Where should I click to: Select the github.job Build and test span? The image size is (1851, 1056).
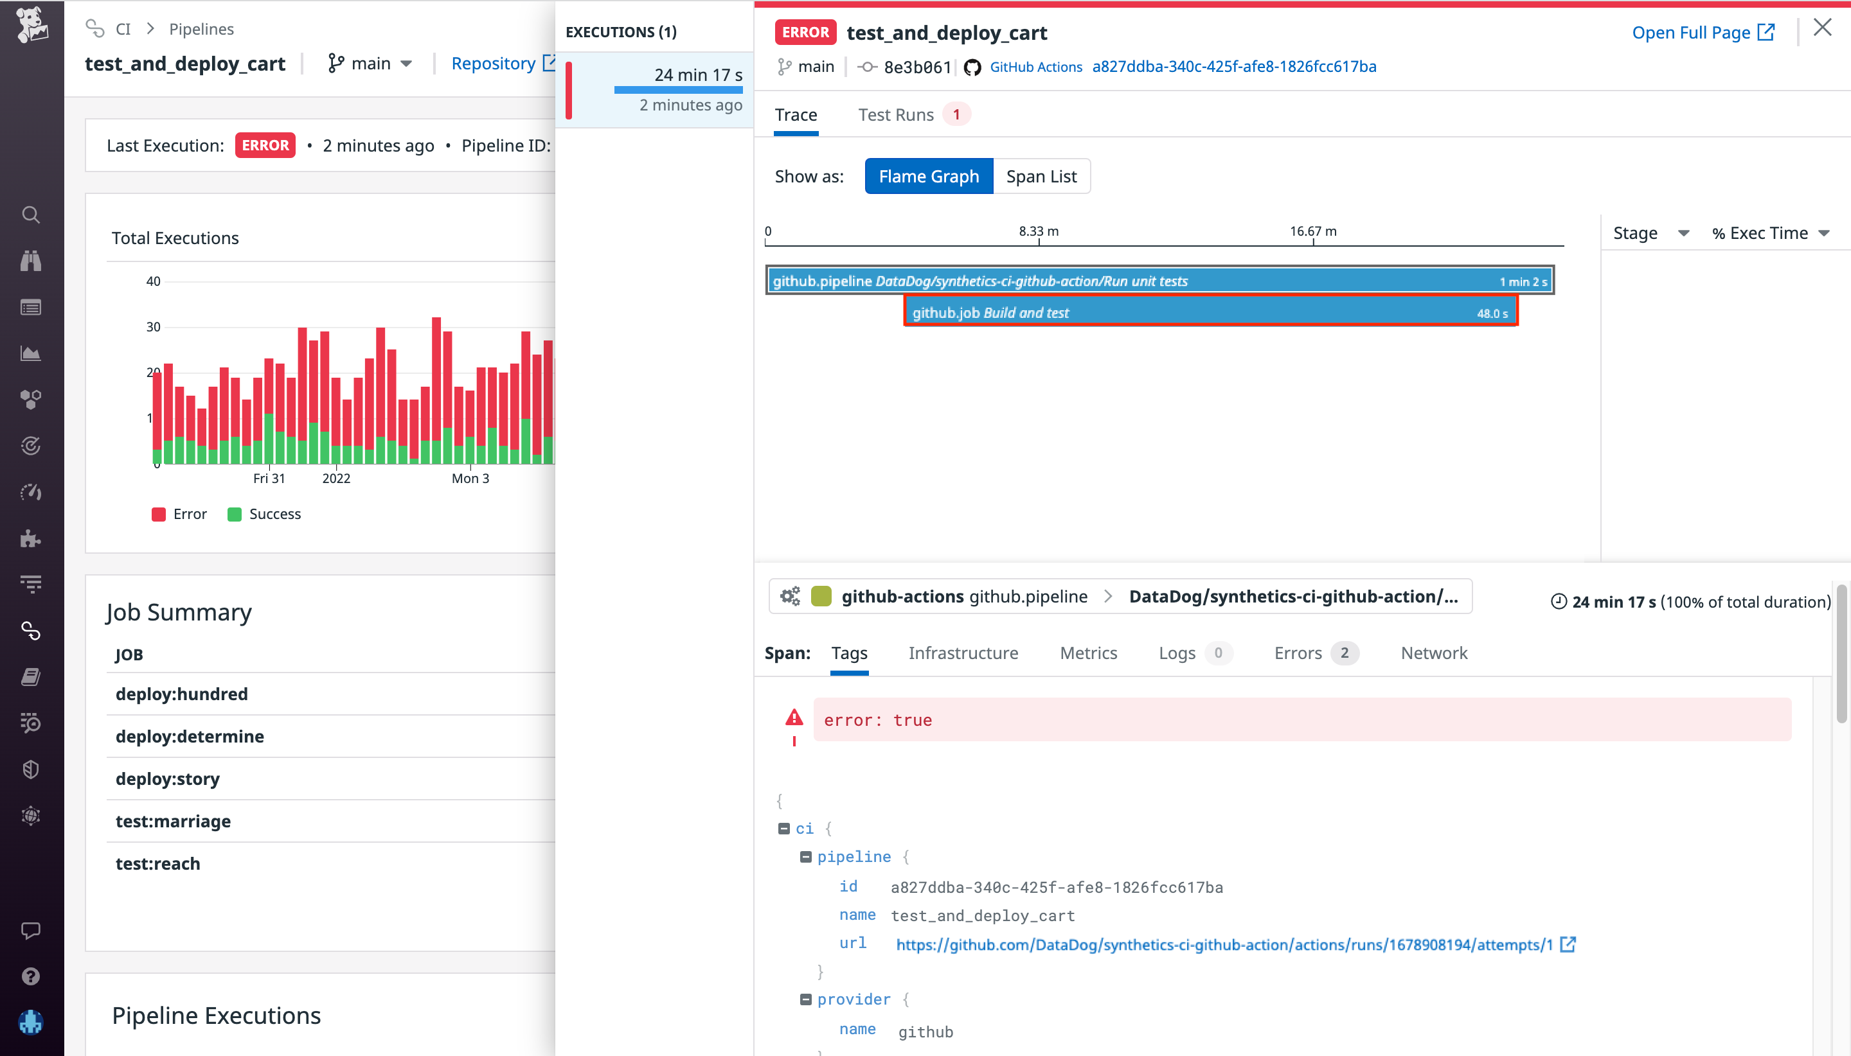[1208, 312]
